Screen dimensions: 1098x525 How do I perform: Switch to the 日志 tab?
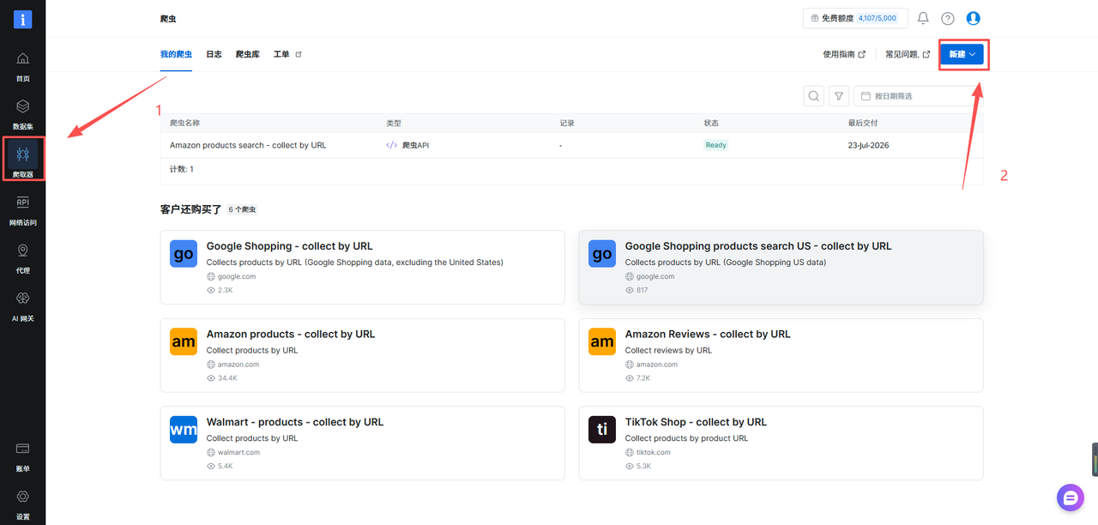click(x=214, y=54)
